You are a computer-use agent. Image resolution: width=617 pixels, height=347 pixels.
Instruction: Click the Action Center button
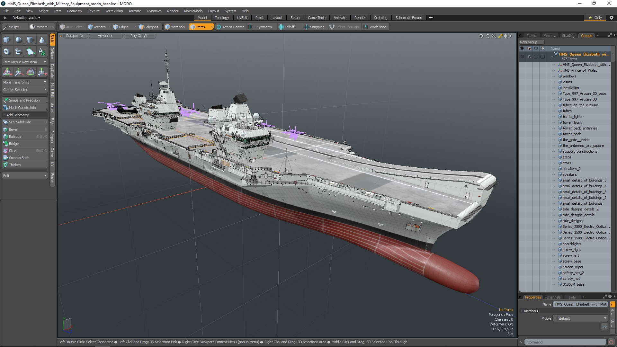point(230,27)
